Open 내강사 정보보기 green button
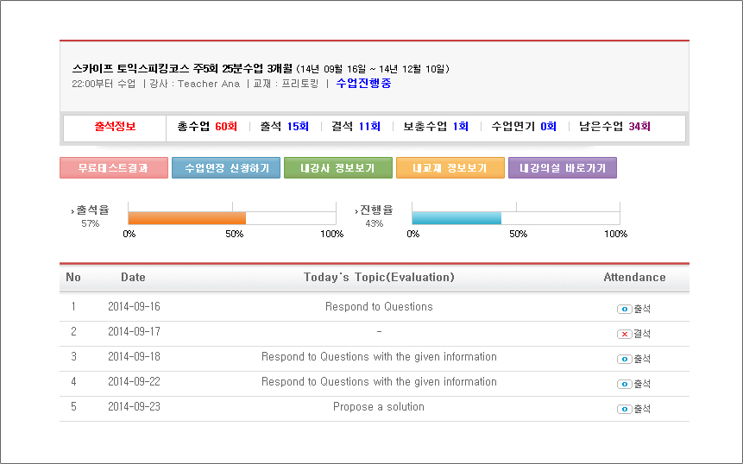This screenshot has height=464, width=743. (338, 168)
